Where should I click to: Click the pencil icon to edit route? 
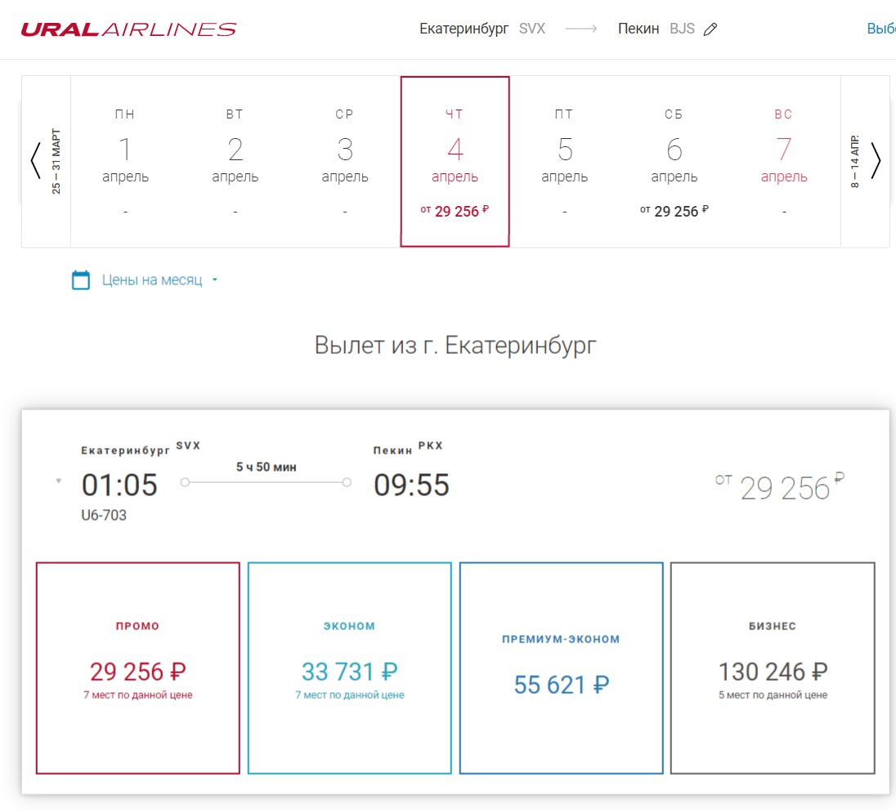[710, 29]
